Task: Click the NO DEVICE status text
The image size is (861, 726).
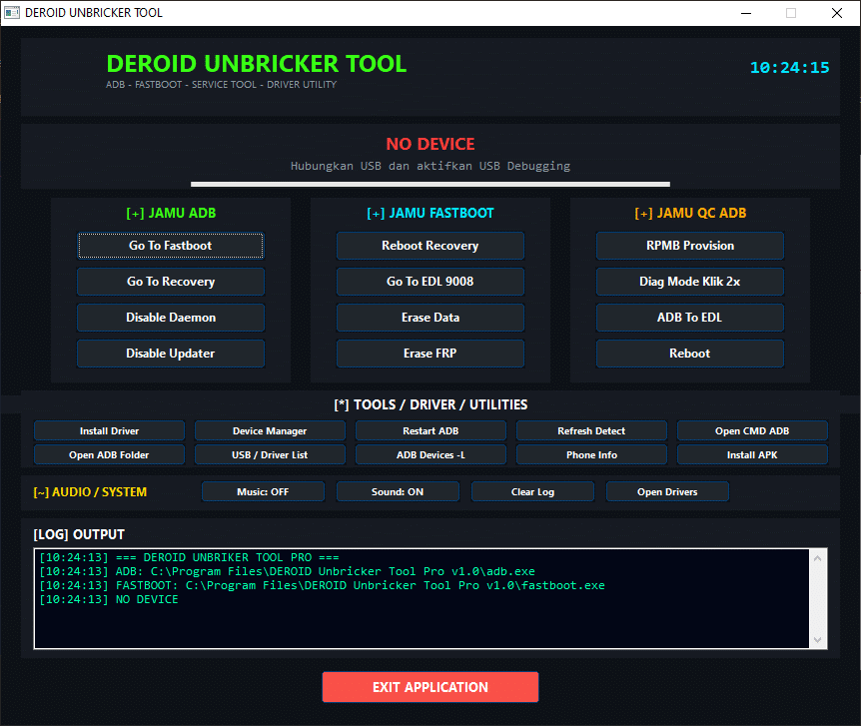Action: (430, 144)
